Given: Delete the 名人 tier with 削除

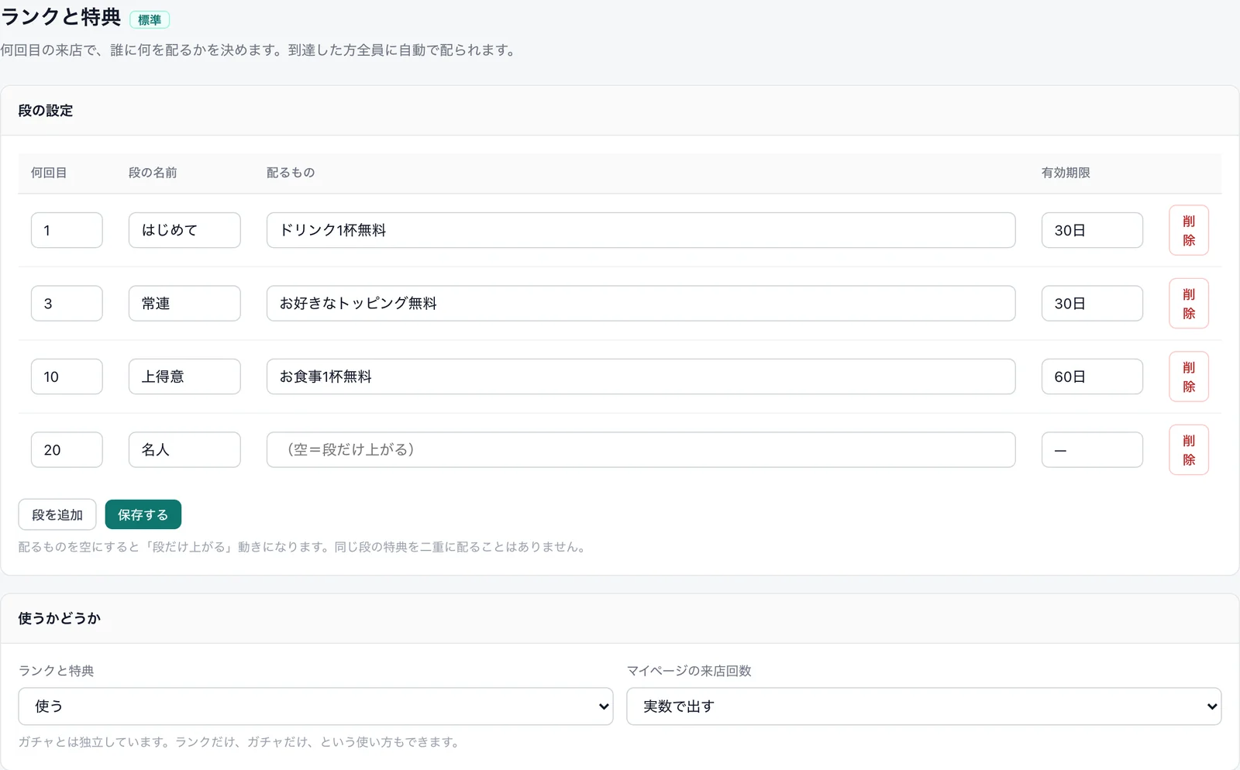Looking at the screenshot, I should tap(1189, 450).
